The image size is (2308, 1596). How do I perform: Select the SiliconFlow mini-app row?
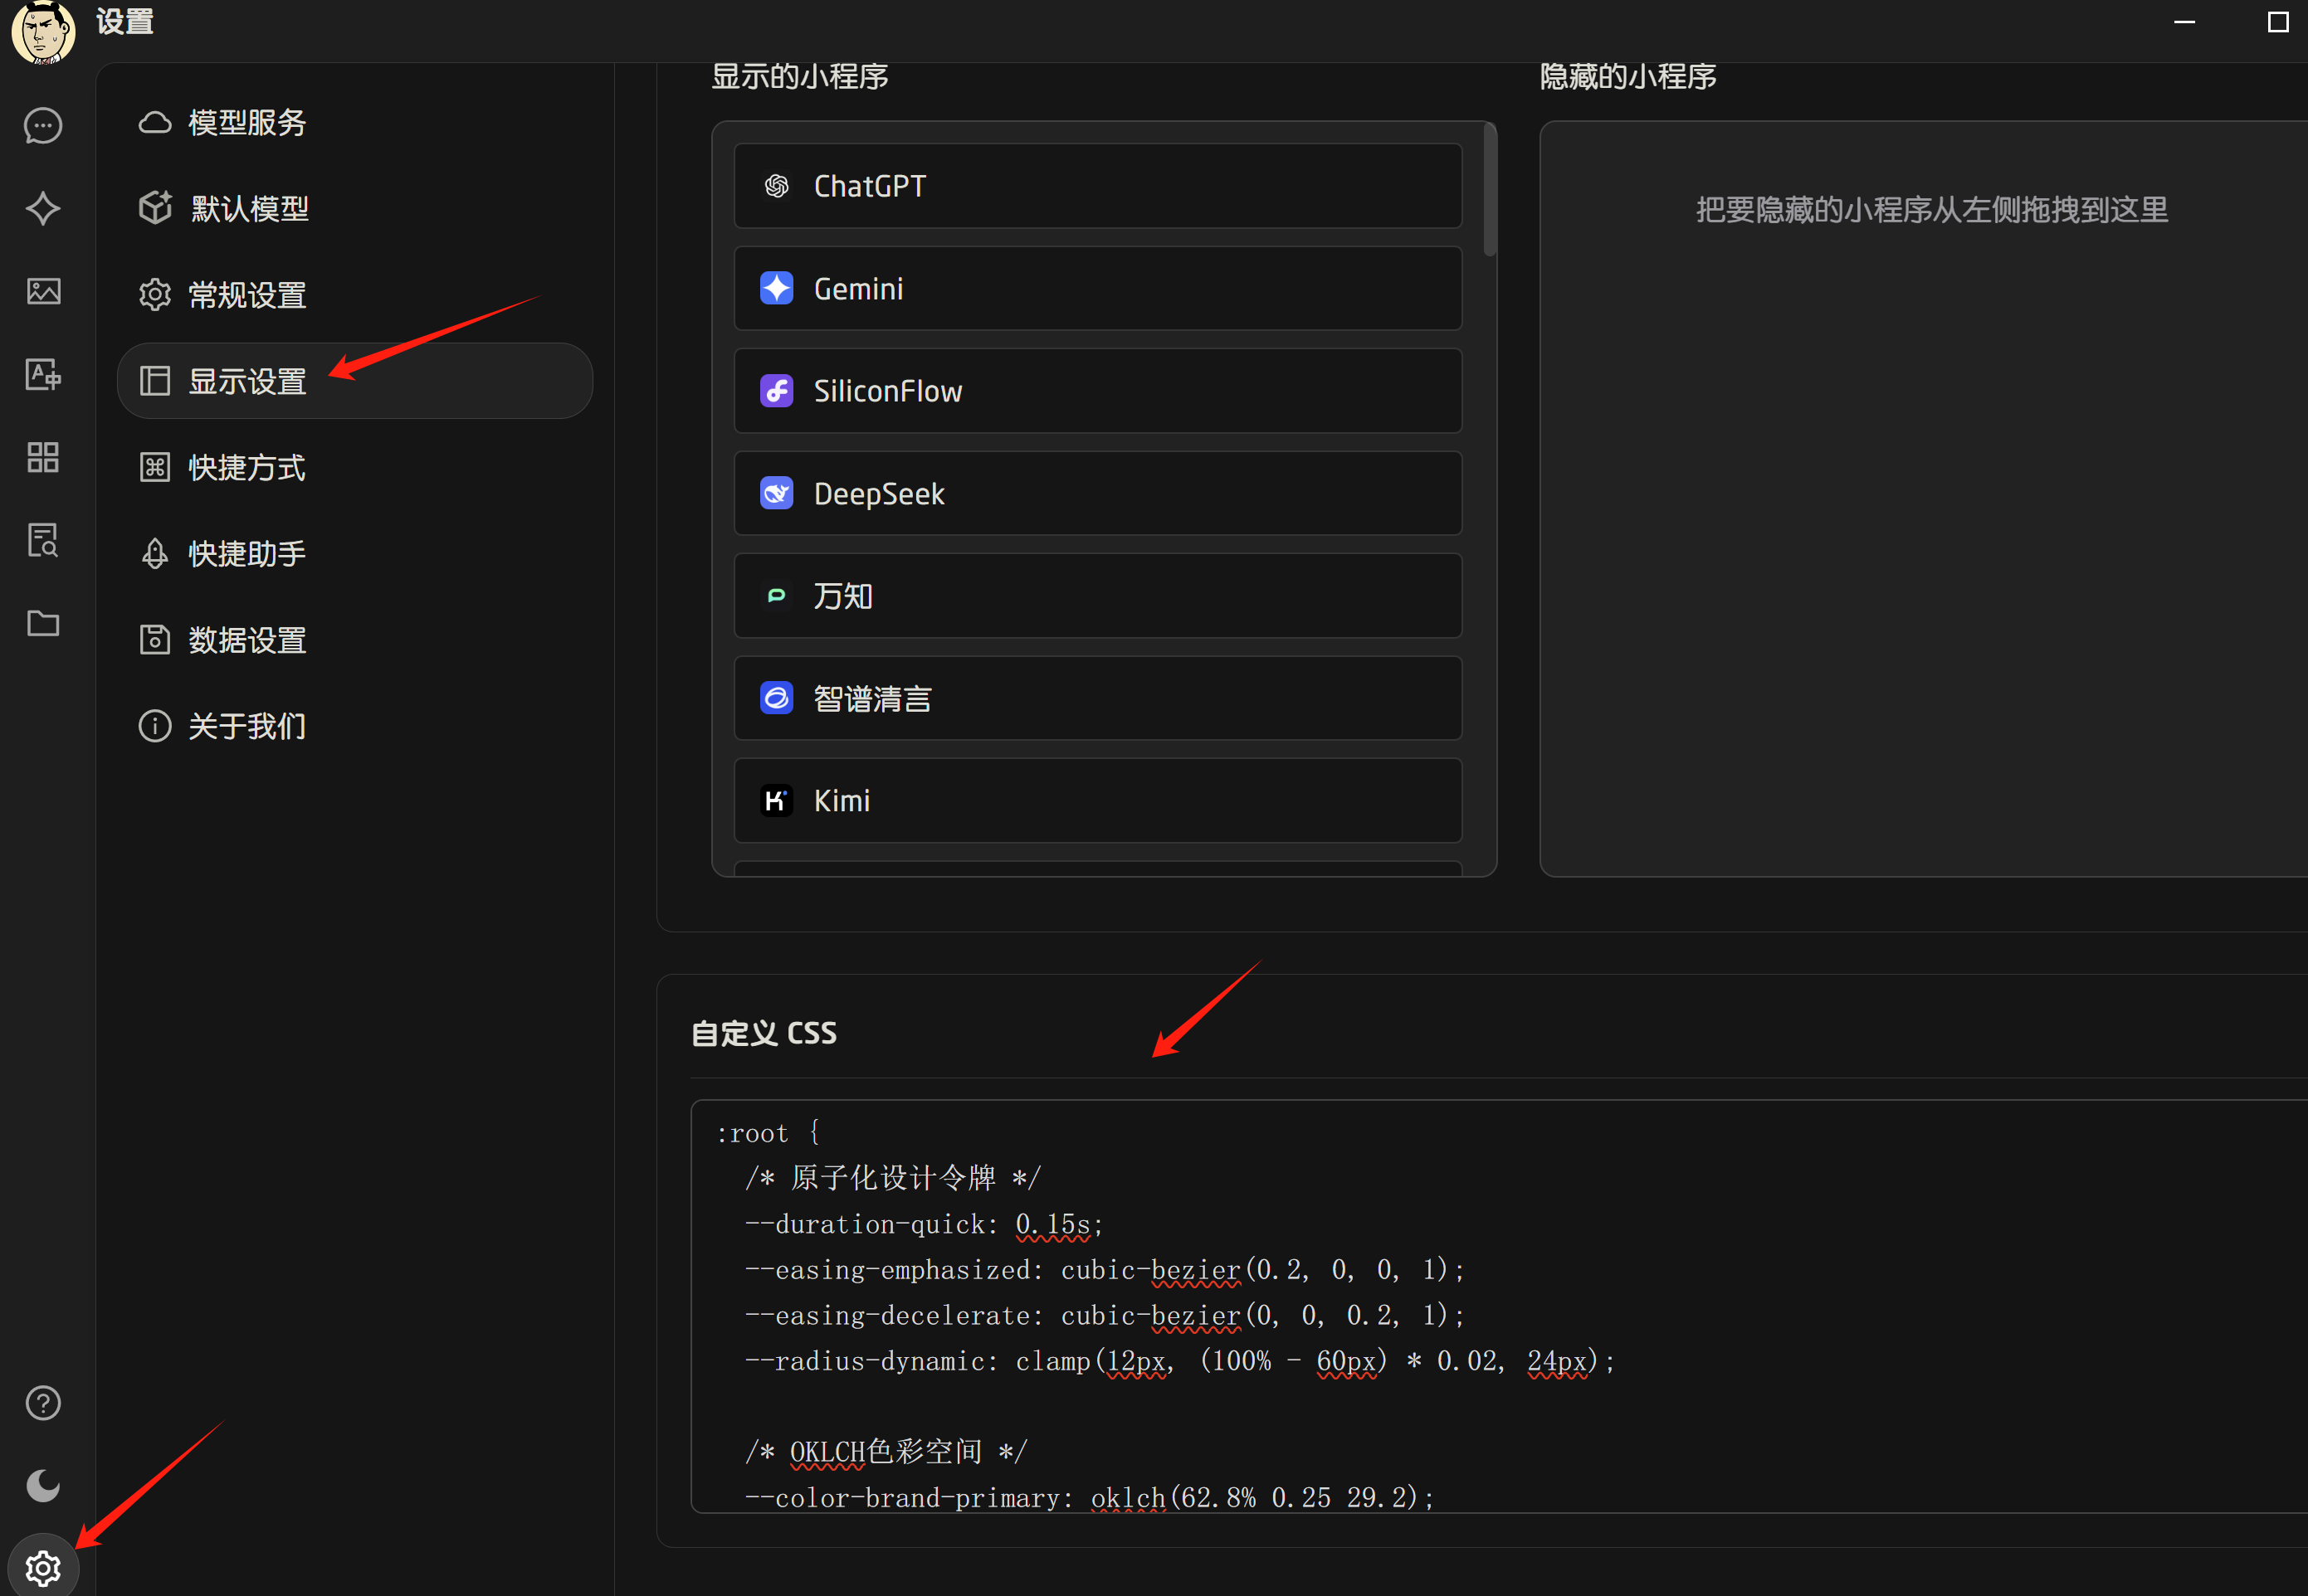point(1097,391)
